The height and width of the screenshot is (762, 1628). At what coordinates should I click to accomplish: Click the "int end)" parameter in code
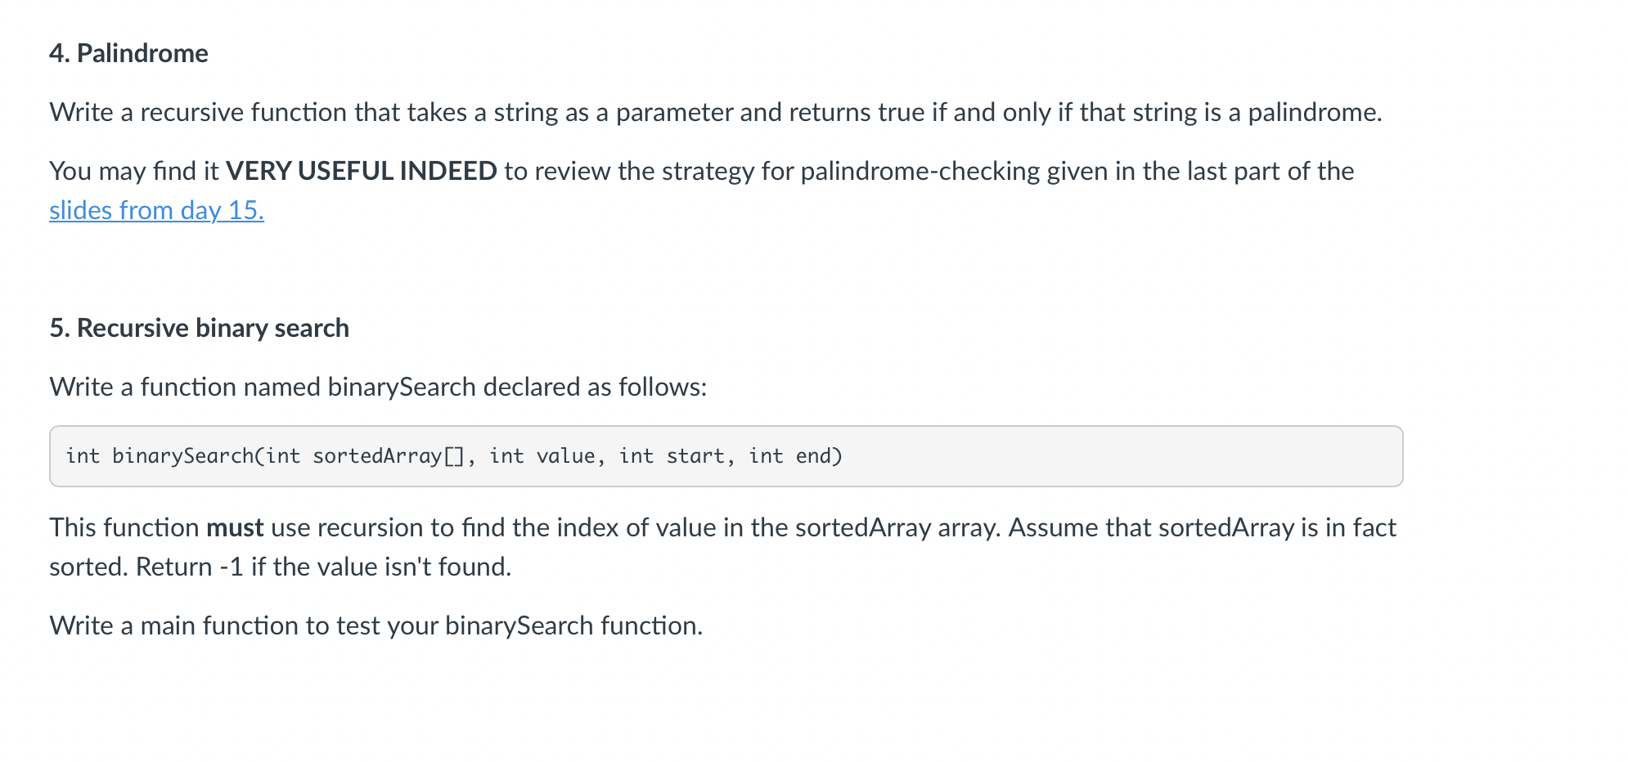pyautogui.click(x=795, y=456)
